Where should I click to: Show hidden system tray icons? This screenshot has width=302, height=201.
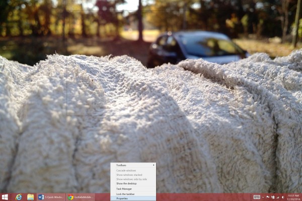[x=263, y=197]
